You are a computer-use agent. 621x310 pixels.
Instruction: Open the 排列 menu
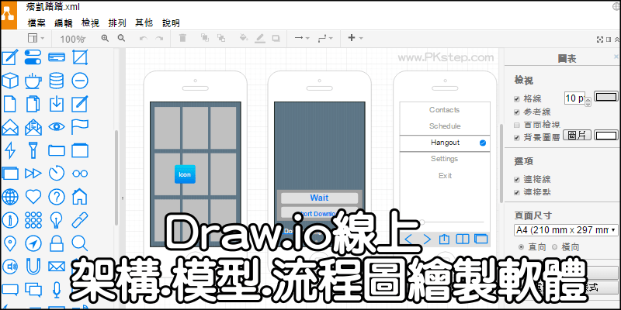(x=117, y=23)
